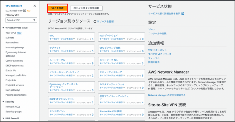Open Endpoint services in sidebar

[14, 85]
